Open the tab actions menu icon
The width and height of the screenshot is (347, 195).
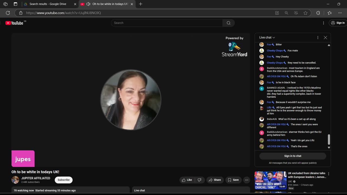pos(15,4)
